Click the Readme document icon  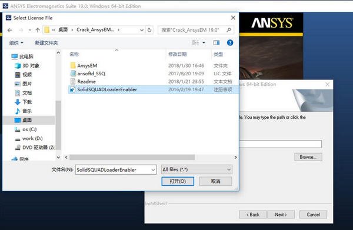[x=73, y=81]
